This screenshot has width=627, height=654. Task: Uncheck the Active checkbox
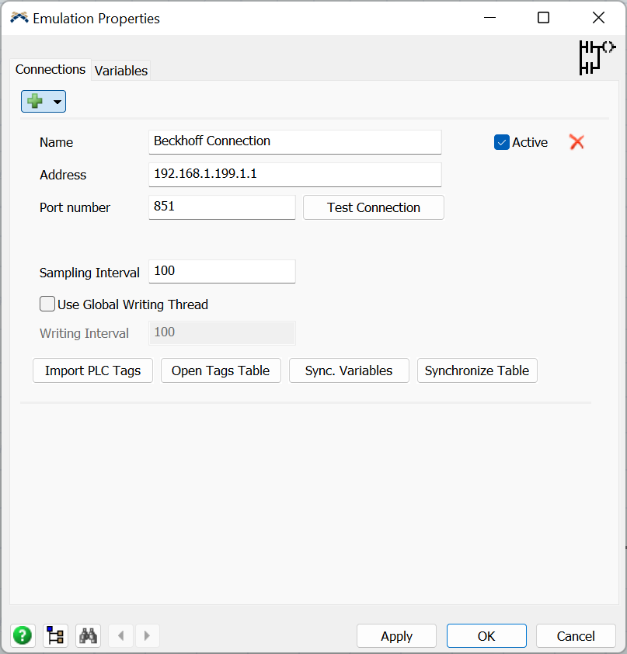(x=502, y=142)
